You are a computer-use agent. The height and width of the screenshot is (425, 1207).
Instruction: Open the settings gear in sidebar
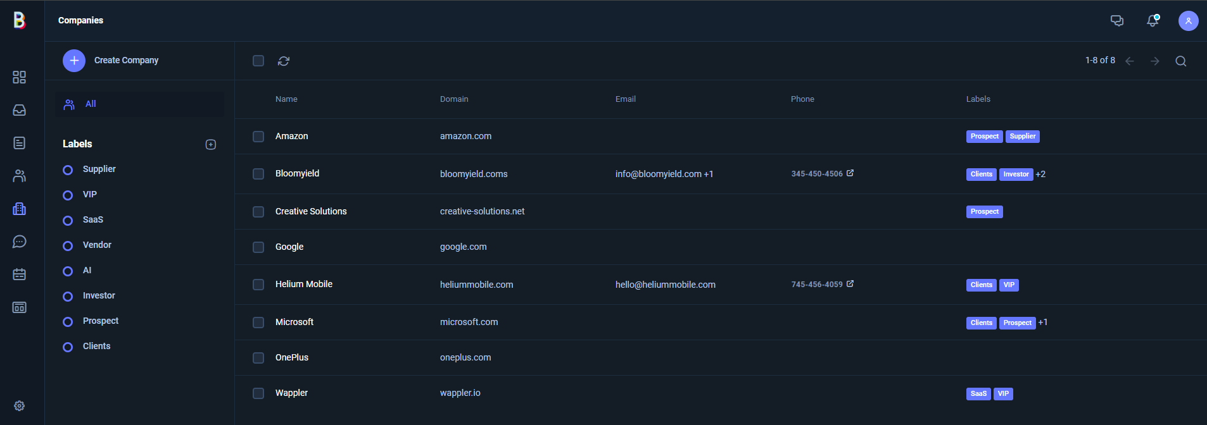(x=20, y=406)
